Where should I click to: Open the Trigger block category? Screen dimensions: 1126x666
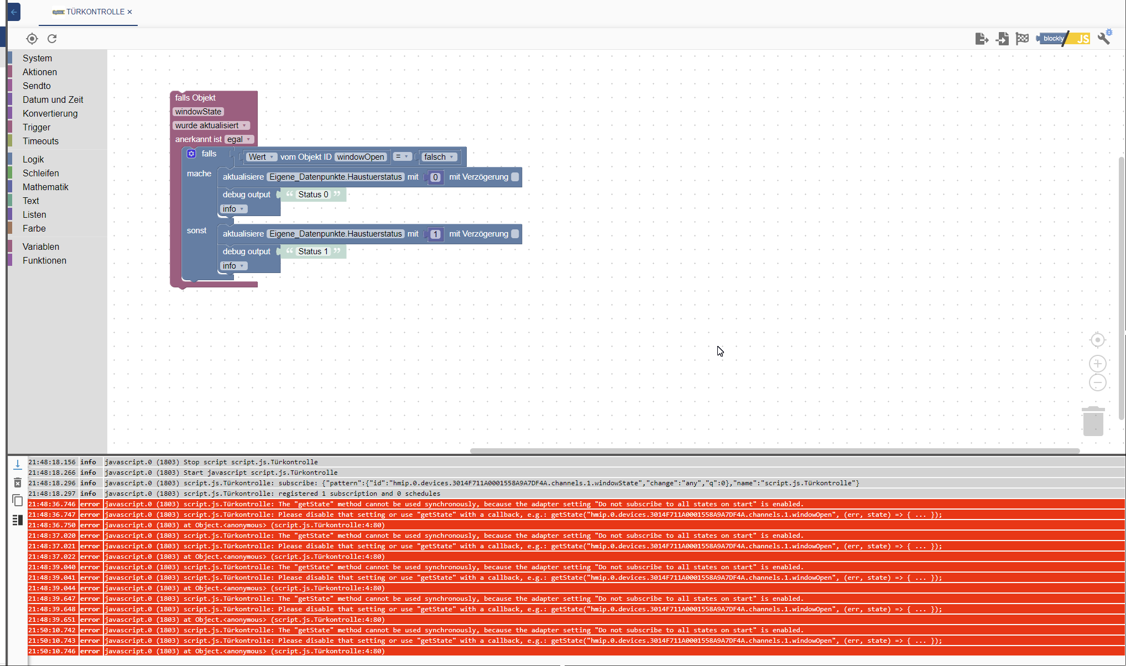click(x=37, y=127)
